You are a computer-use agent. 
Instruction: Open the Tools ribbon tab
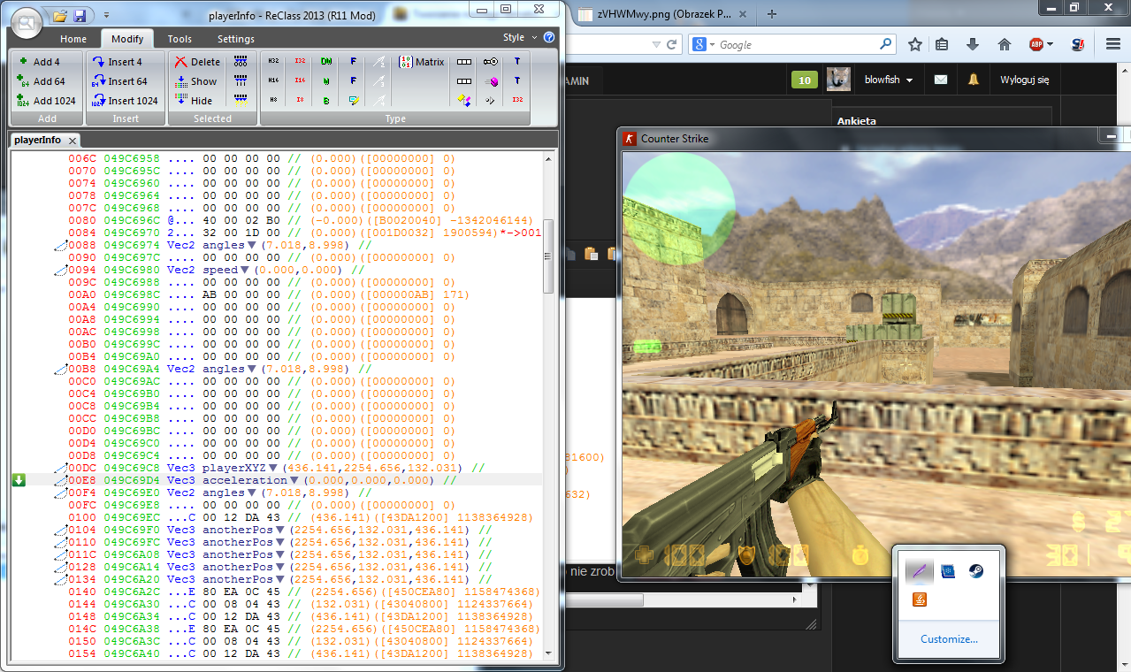coord(180,39)
